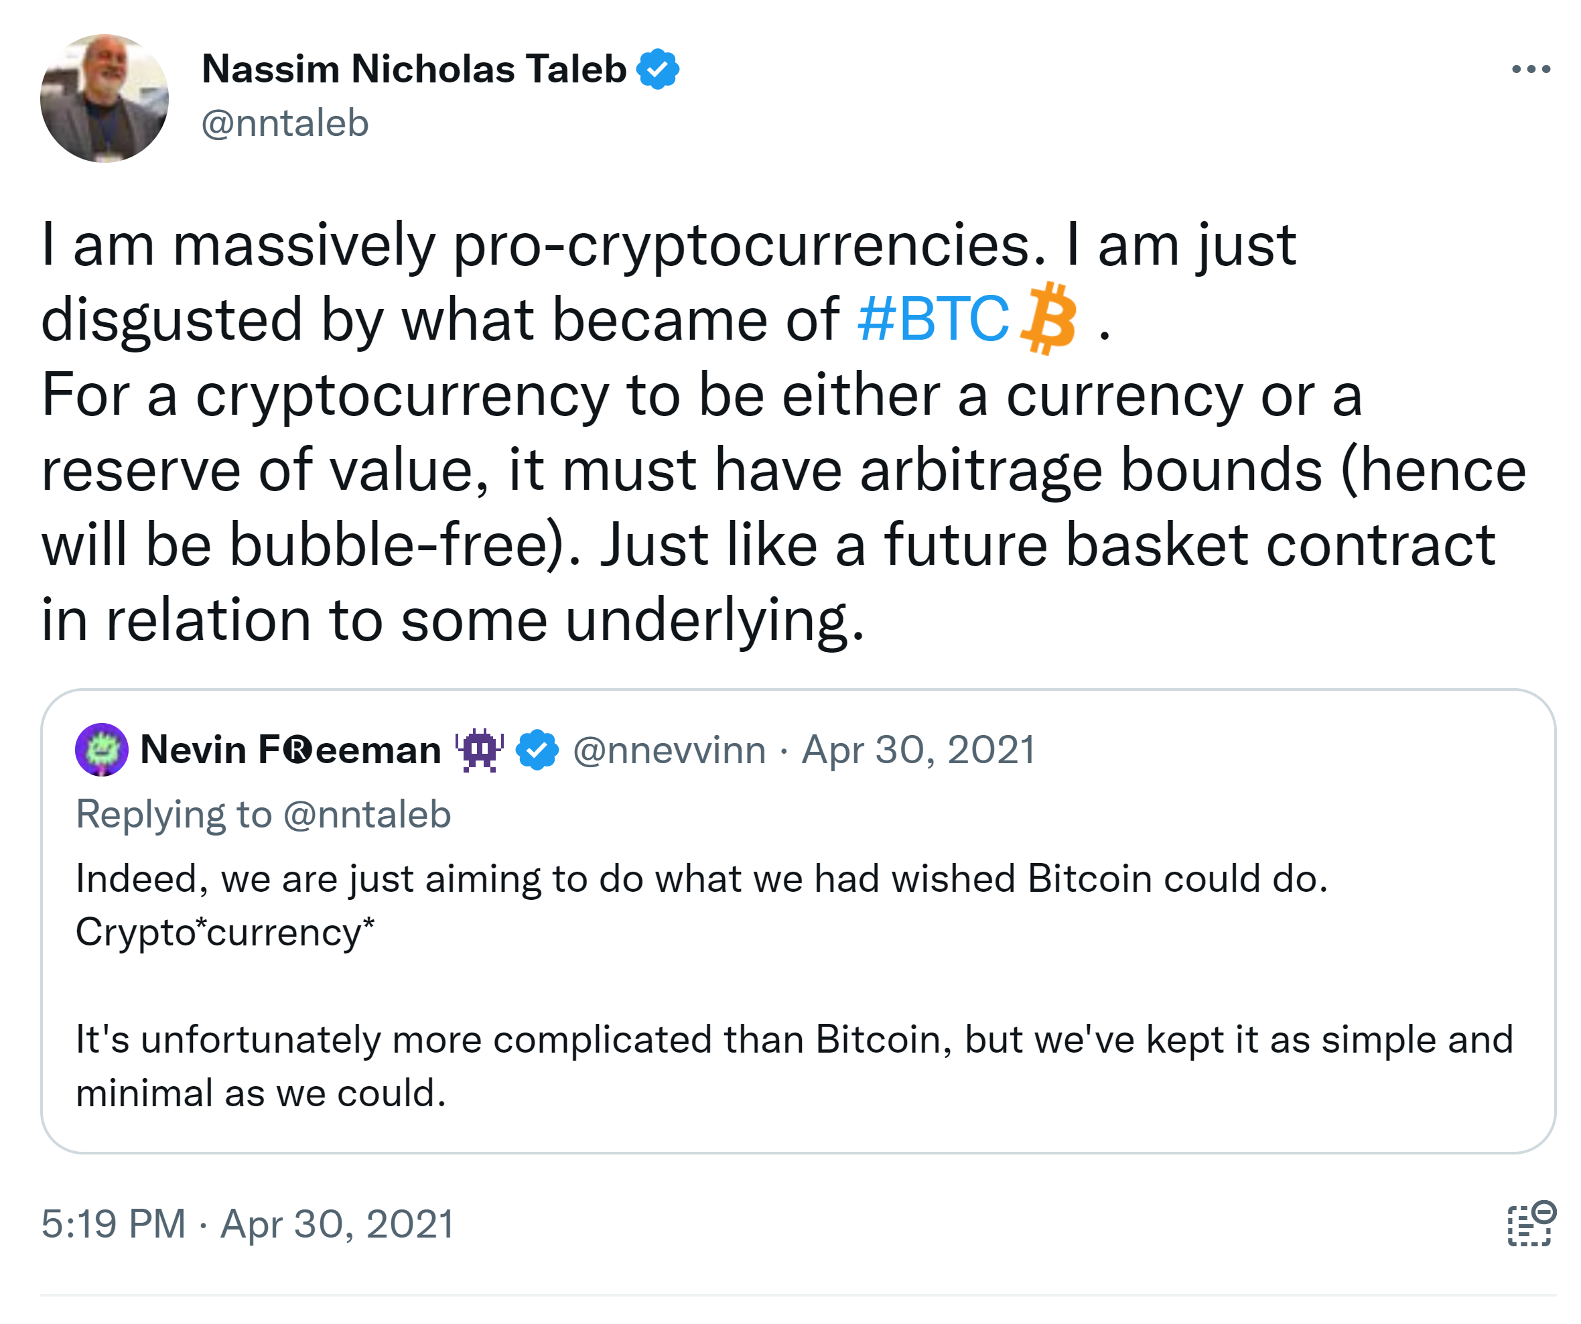This screenshot has height=1324, width=1581.
Task: Click the quoted tweet's Apr 30, 2021 date
Action: click(x=918, y=750)
